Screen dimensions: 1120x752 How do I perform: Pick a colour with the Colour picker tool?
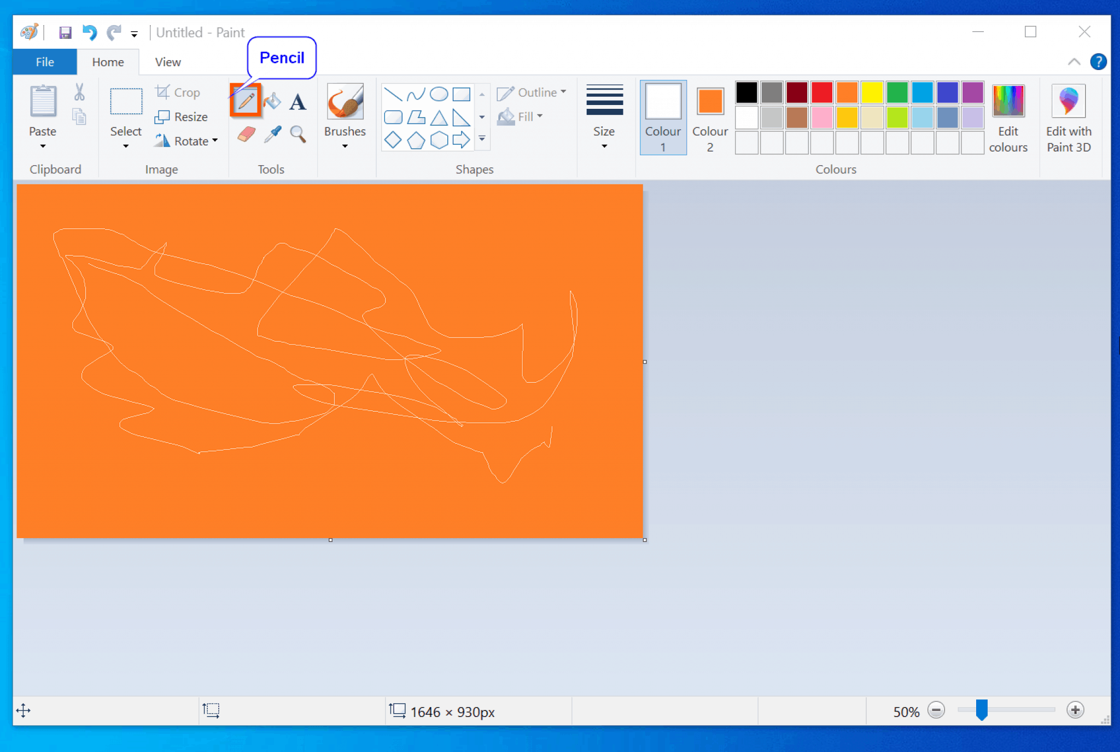pos(273,134)
